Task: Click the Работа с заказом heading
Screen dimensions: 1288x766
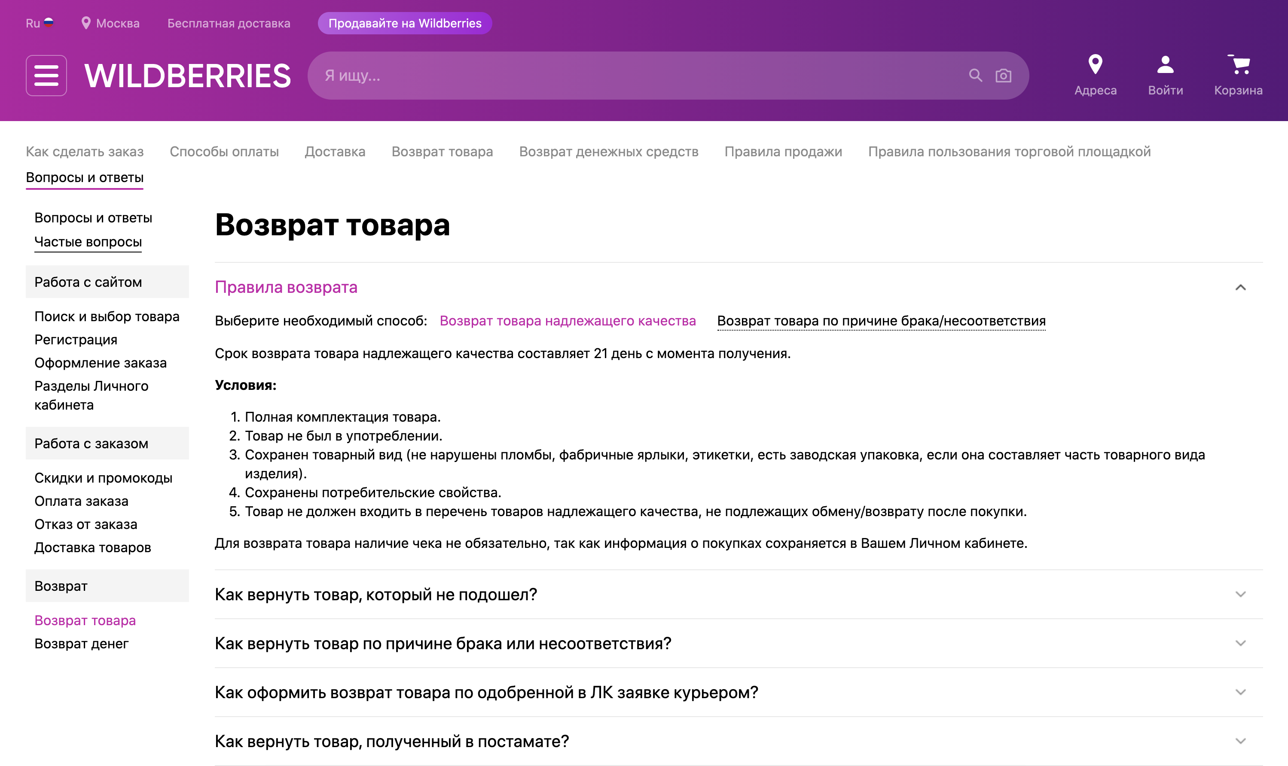Action: (107, 444)
